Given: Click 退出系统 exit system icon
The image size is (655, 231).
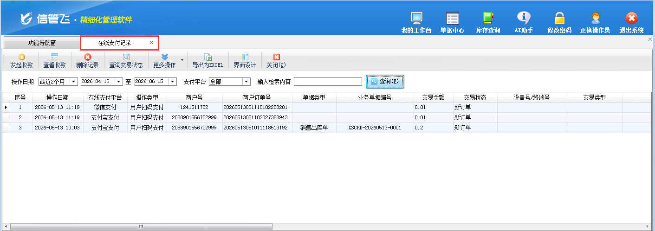Looking at the screenshot, I should tap(631, 23).
